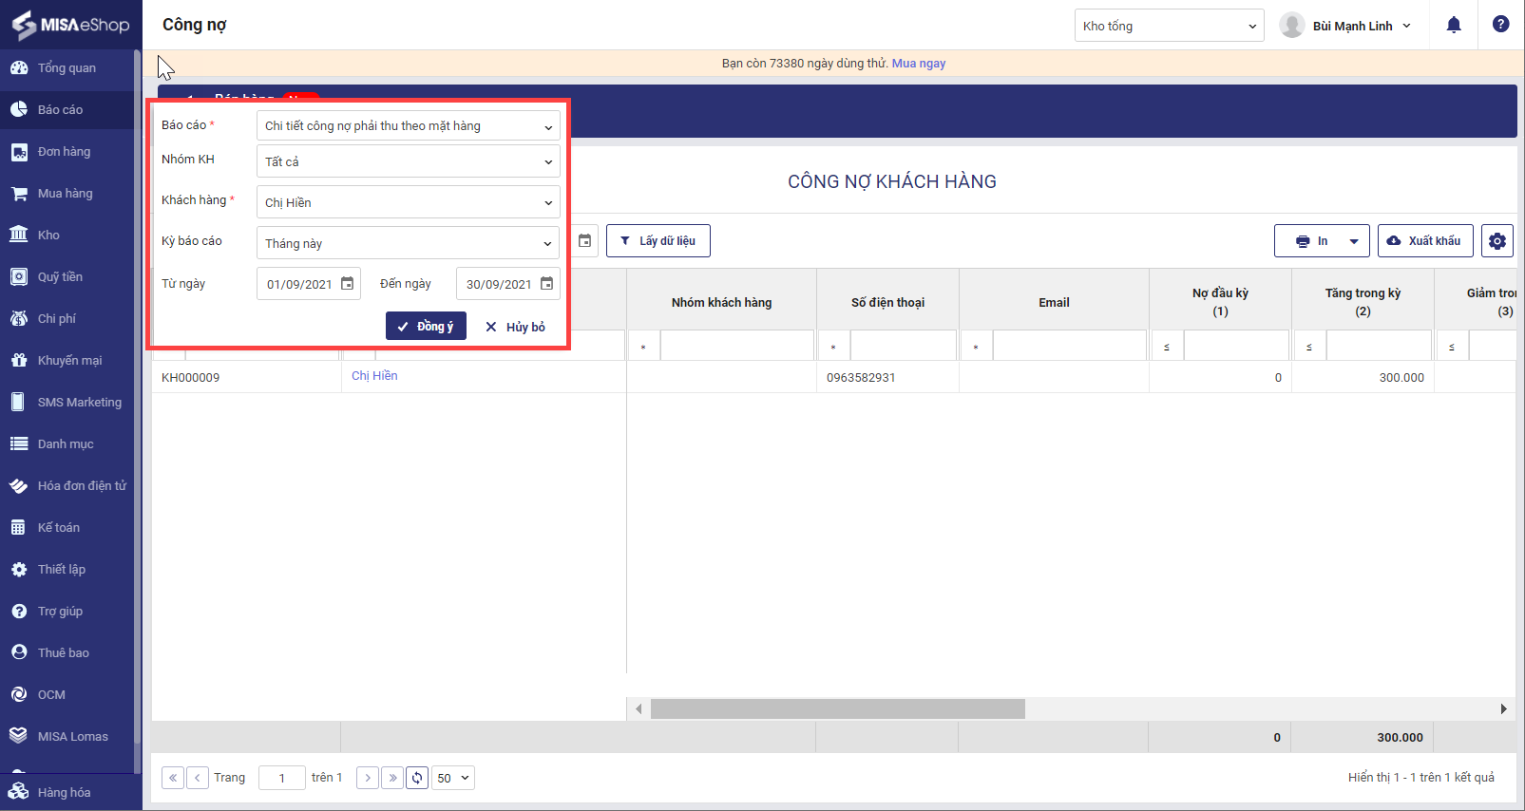Click the SMS Marketing phone icon
This screenshot has width=1525, height=811.
click(19, 403)
